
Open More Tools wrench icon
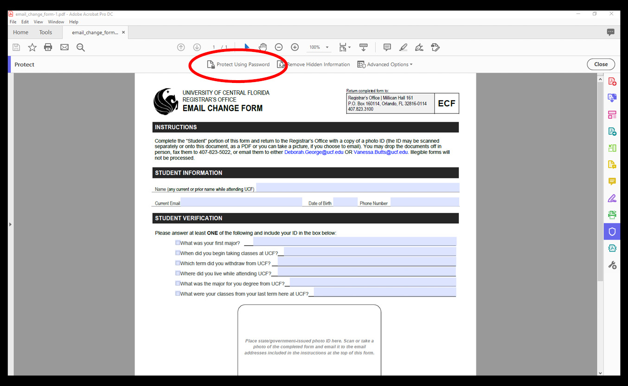612,265
